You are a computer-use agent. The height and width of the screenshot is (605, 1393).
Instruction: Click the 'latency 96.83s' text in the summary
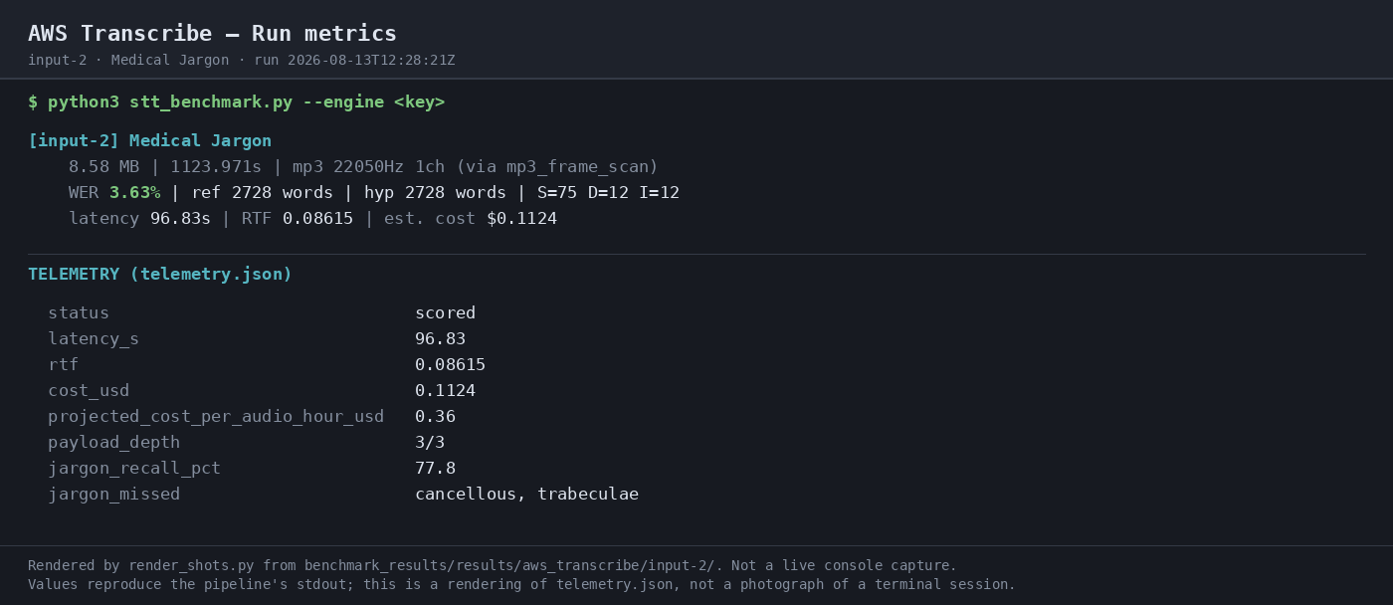click(x=139, y=219)
